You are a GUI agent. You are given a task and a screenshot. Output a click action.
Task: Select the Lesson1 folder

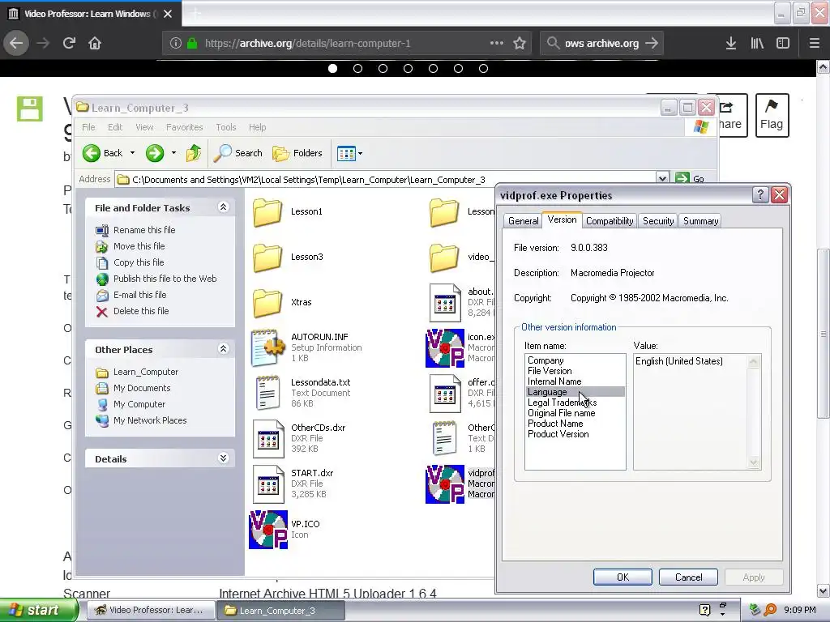pyautogui.click(x=288, y=211)
